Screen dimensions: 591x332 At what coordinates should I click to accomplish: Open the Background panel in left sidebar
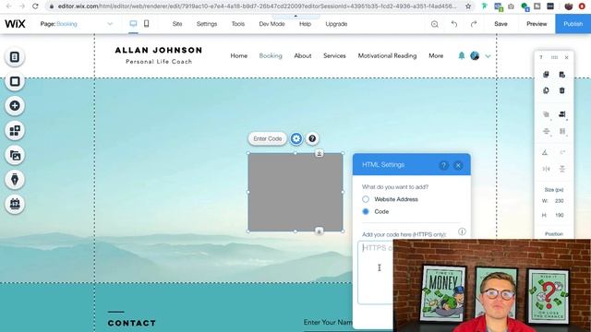(15, 81)
